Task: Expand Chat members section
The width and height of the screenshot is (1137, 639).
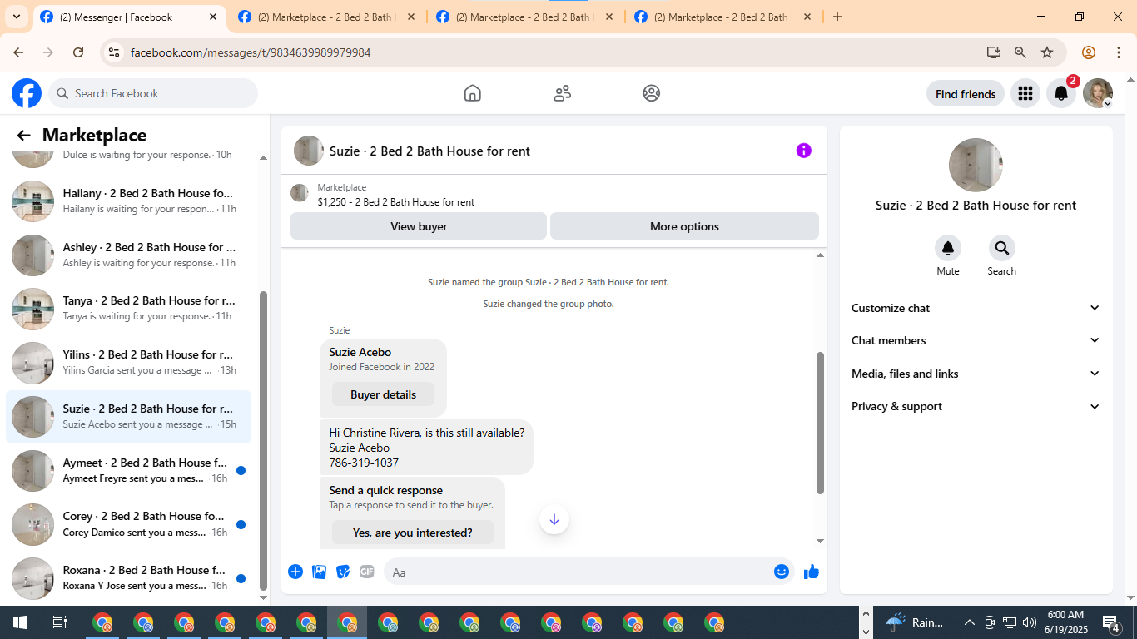Action: click(976, 340)
